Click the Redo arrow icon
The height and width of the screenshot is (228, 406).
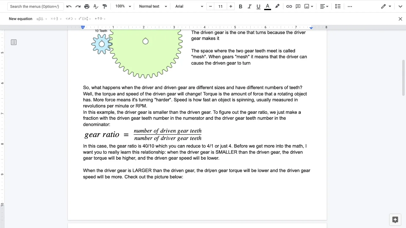click(x=78, y=6)
